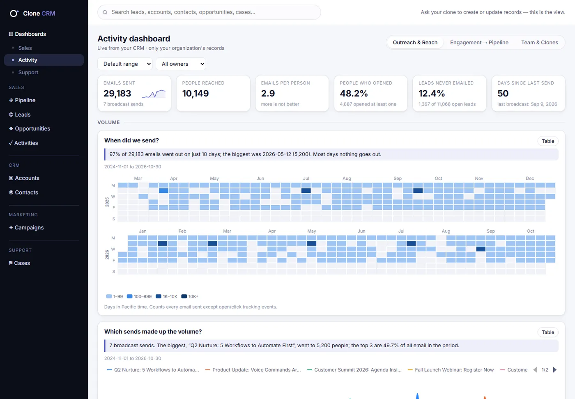This screenshot has height=399, width=575.
Task: Click the People Reached value 10,149
Action: click(195, 94)
